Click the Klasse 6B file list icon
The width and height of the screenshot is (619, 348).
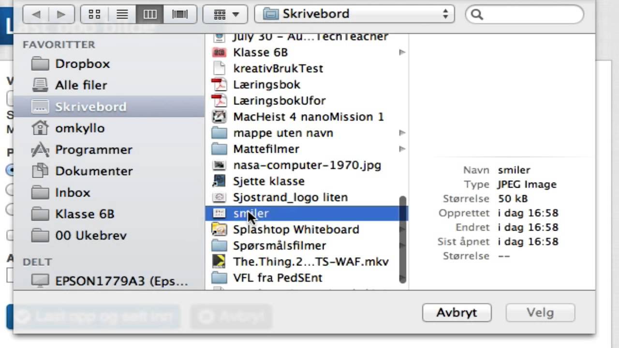220,52
